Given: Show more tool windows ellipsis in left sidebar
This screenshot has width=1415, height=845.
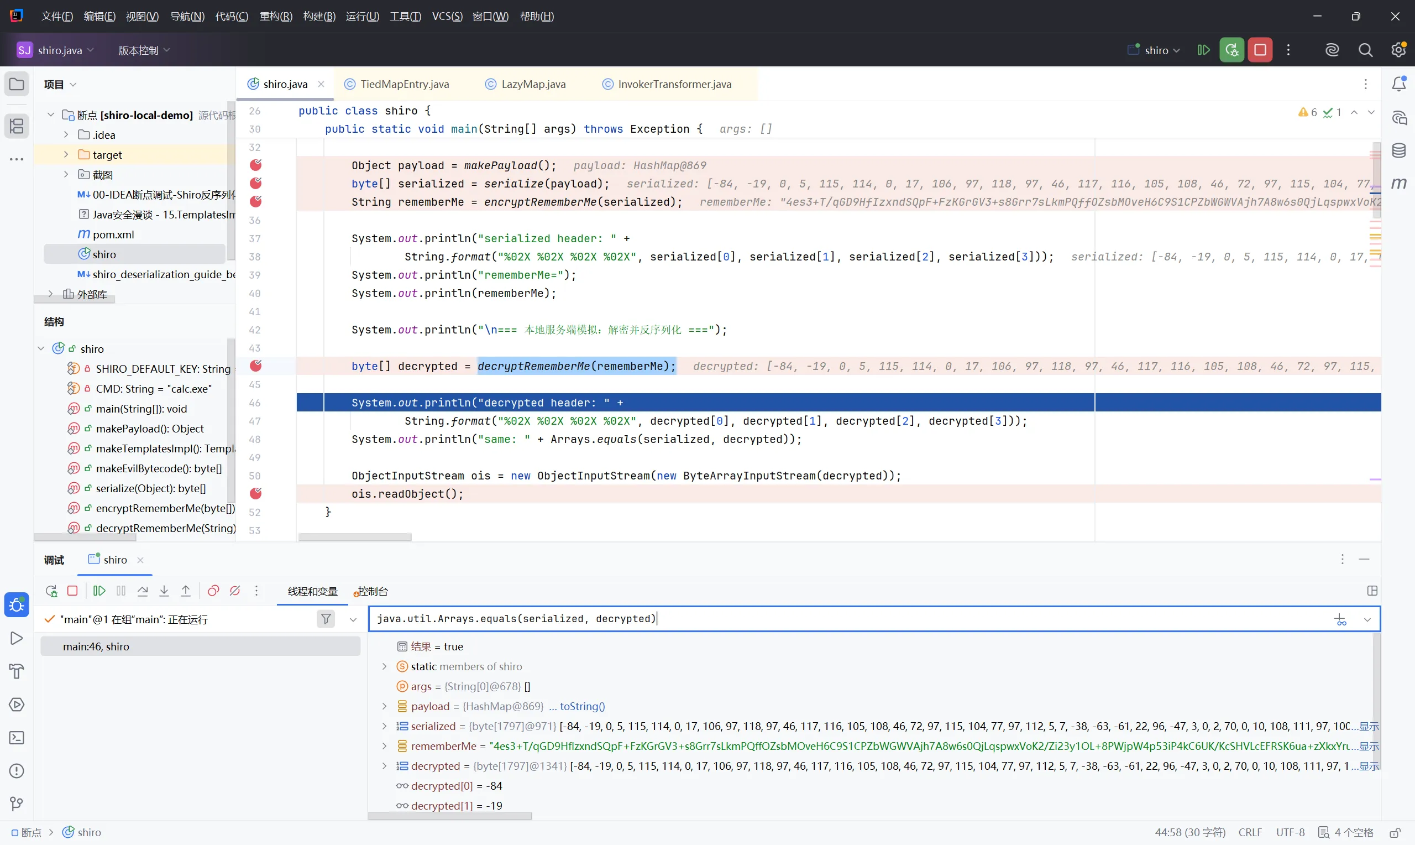Looking at the screenshot, I should [x=17, y=159].
